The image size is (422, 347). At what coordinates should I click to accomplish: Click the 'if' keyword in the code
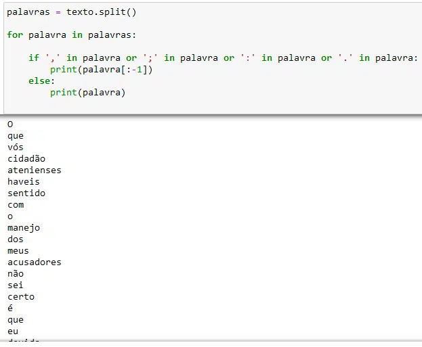click(34, 57)
